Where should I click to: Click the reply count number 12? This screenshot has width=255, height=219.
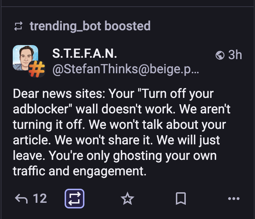tap(40, 199)
